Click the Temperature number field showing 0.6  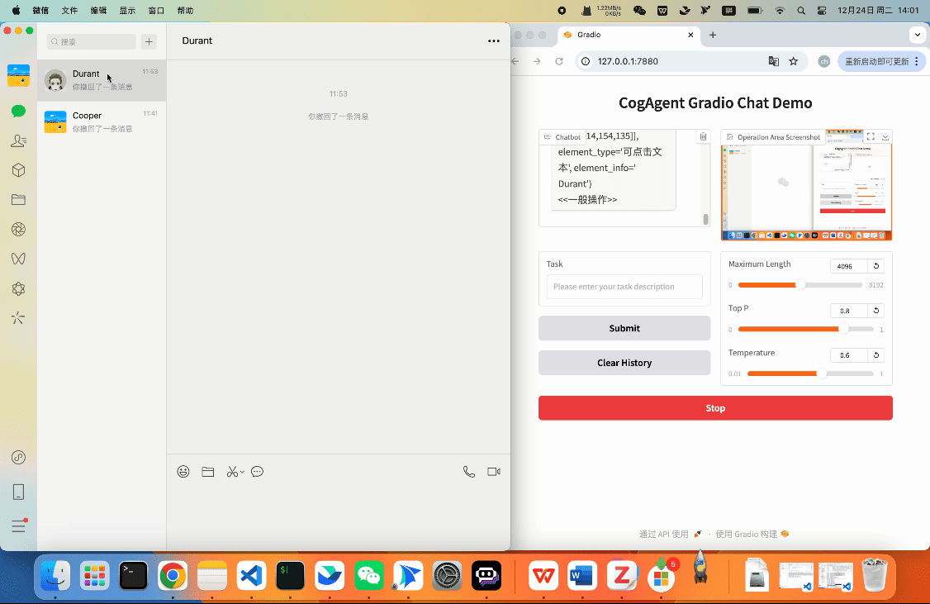point(849,354)
